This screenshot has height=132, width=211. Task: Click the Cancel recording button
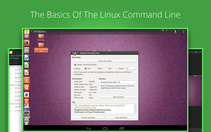point(88,117)
